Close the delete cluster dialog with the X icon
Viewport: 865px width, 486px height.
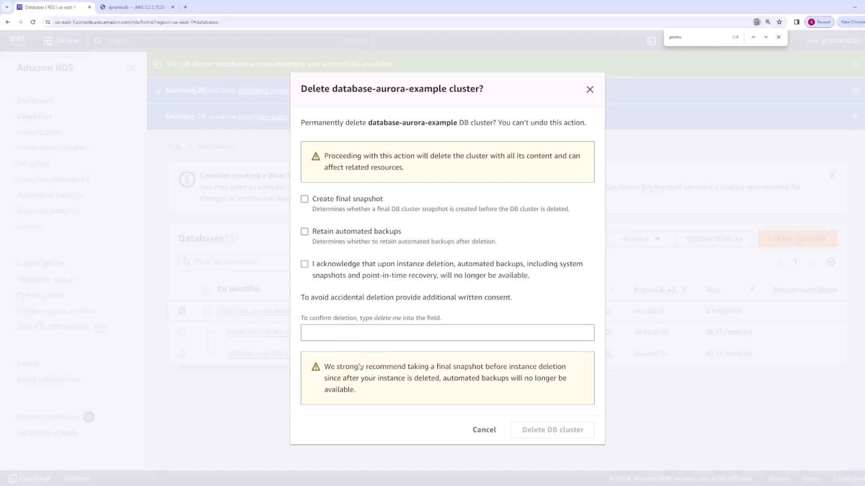pos(590,90)
